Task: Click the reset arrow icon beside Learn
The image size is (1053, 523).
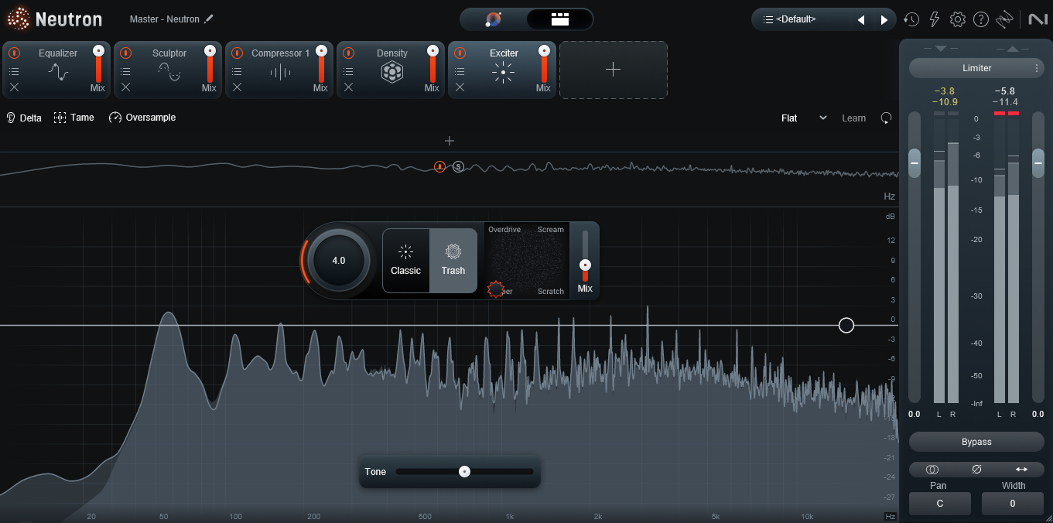Action: click(x=886, y=118)
